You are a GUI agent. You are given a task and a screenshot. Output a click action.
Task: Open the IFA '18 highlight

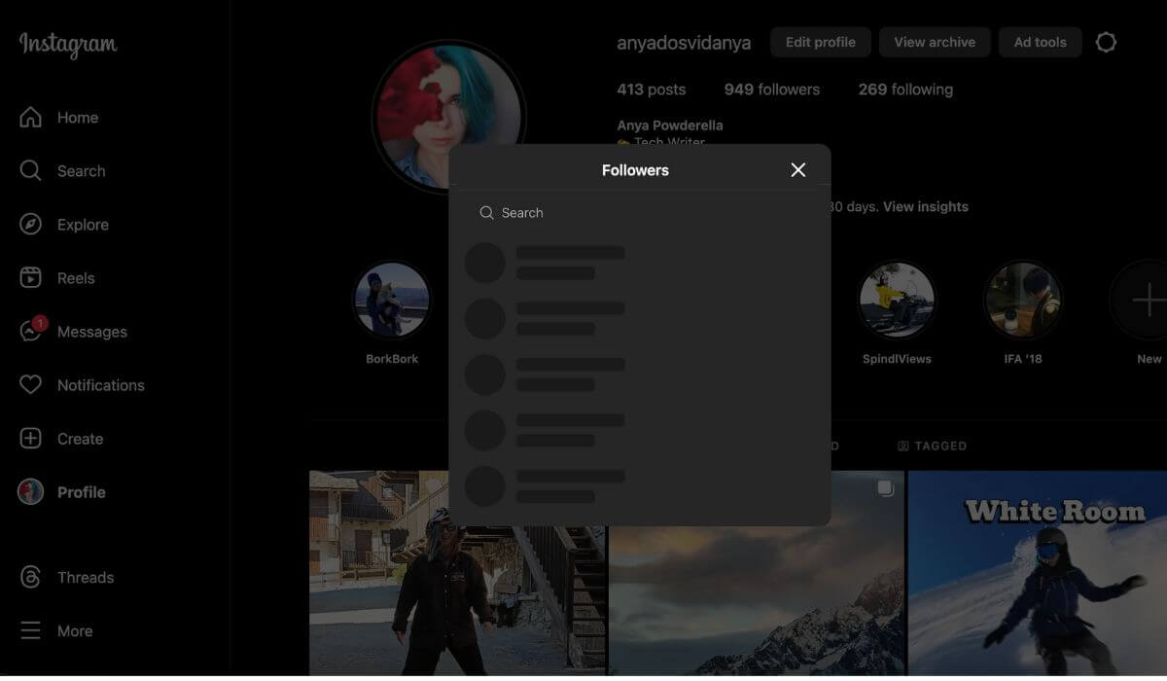pyautogui.click(x=1022, y=301)
